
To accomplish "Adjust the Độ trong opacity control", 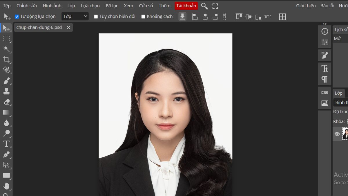I will point(341,112).
